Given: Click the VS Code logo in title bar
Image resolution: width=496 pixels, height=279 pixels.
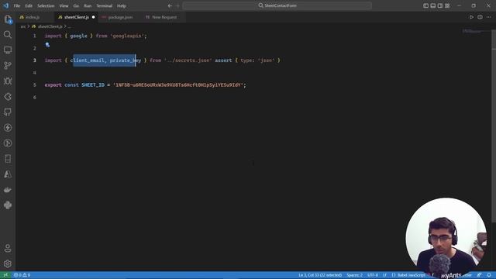Looking at the screenshot, I should point(5,5).
